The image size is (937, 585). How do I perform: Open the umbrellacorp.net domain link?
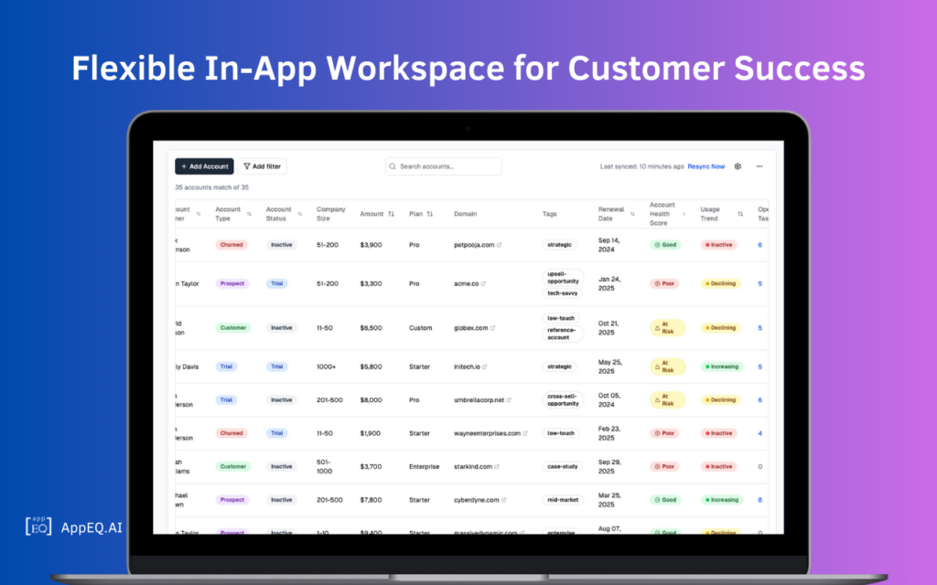pyautogui.click(x=479, y=400)
